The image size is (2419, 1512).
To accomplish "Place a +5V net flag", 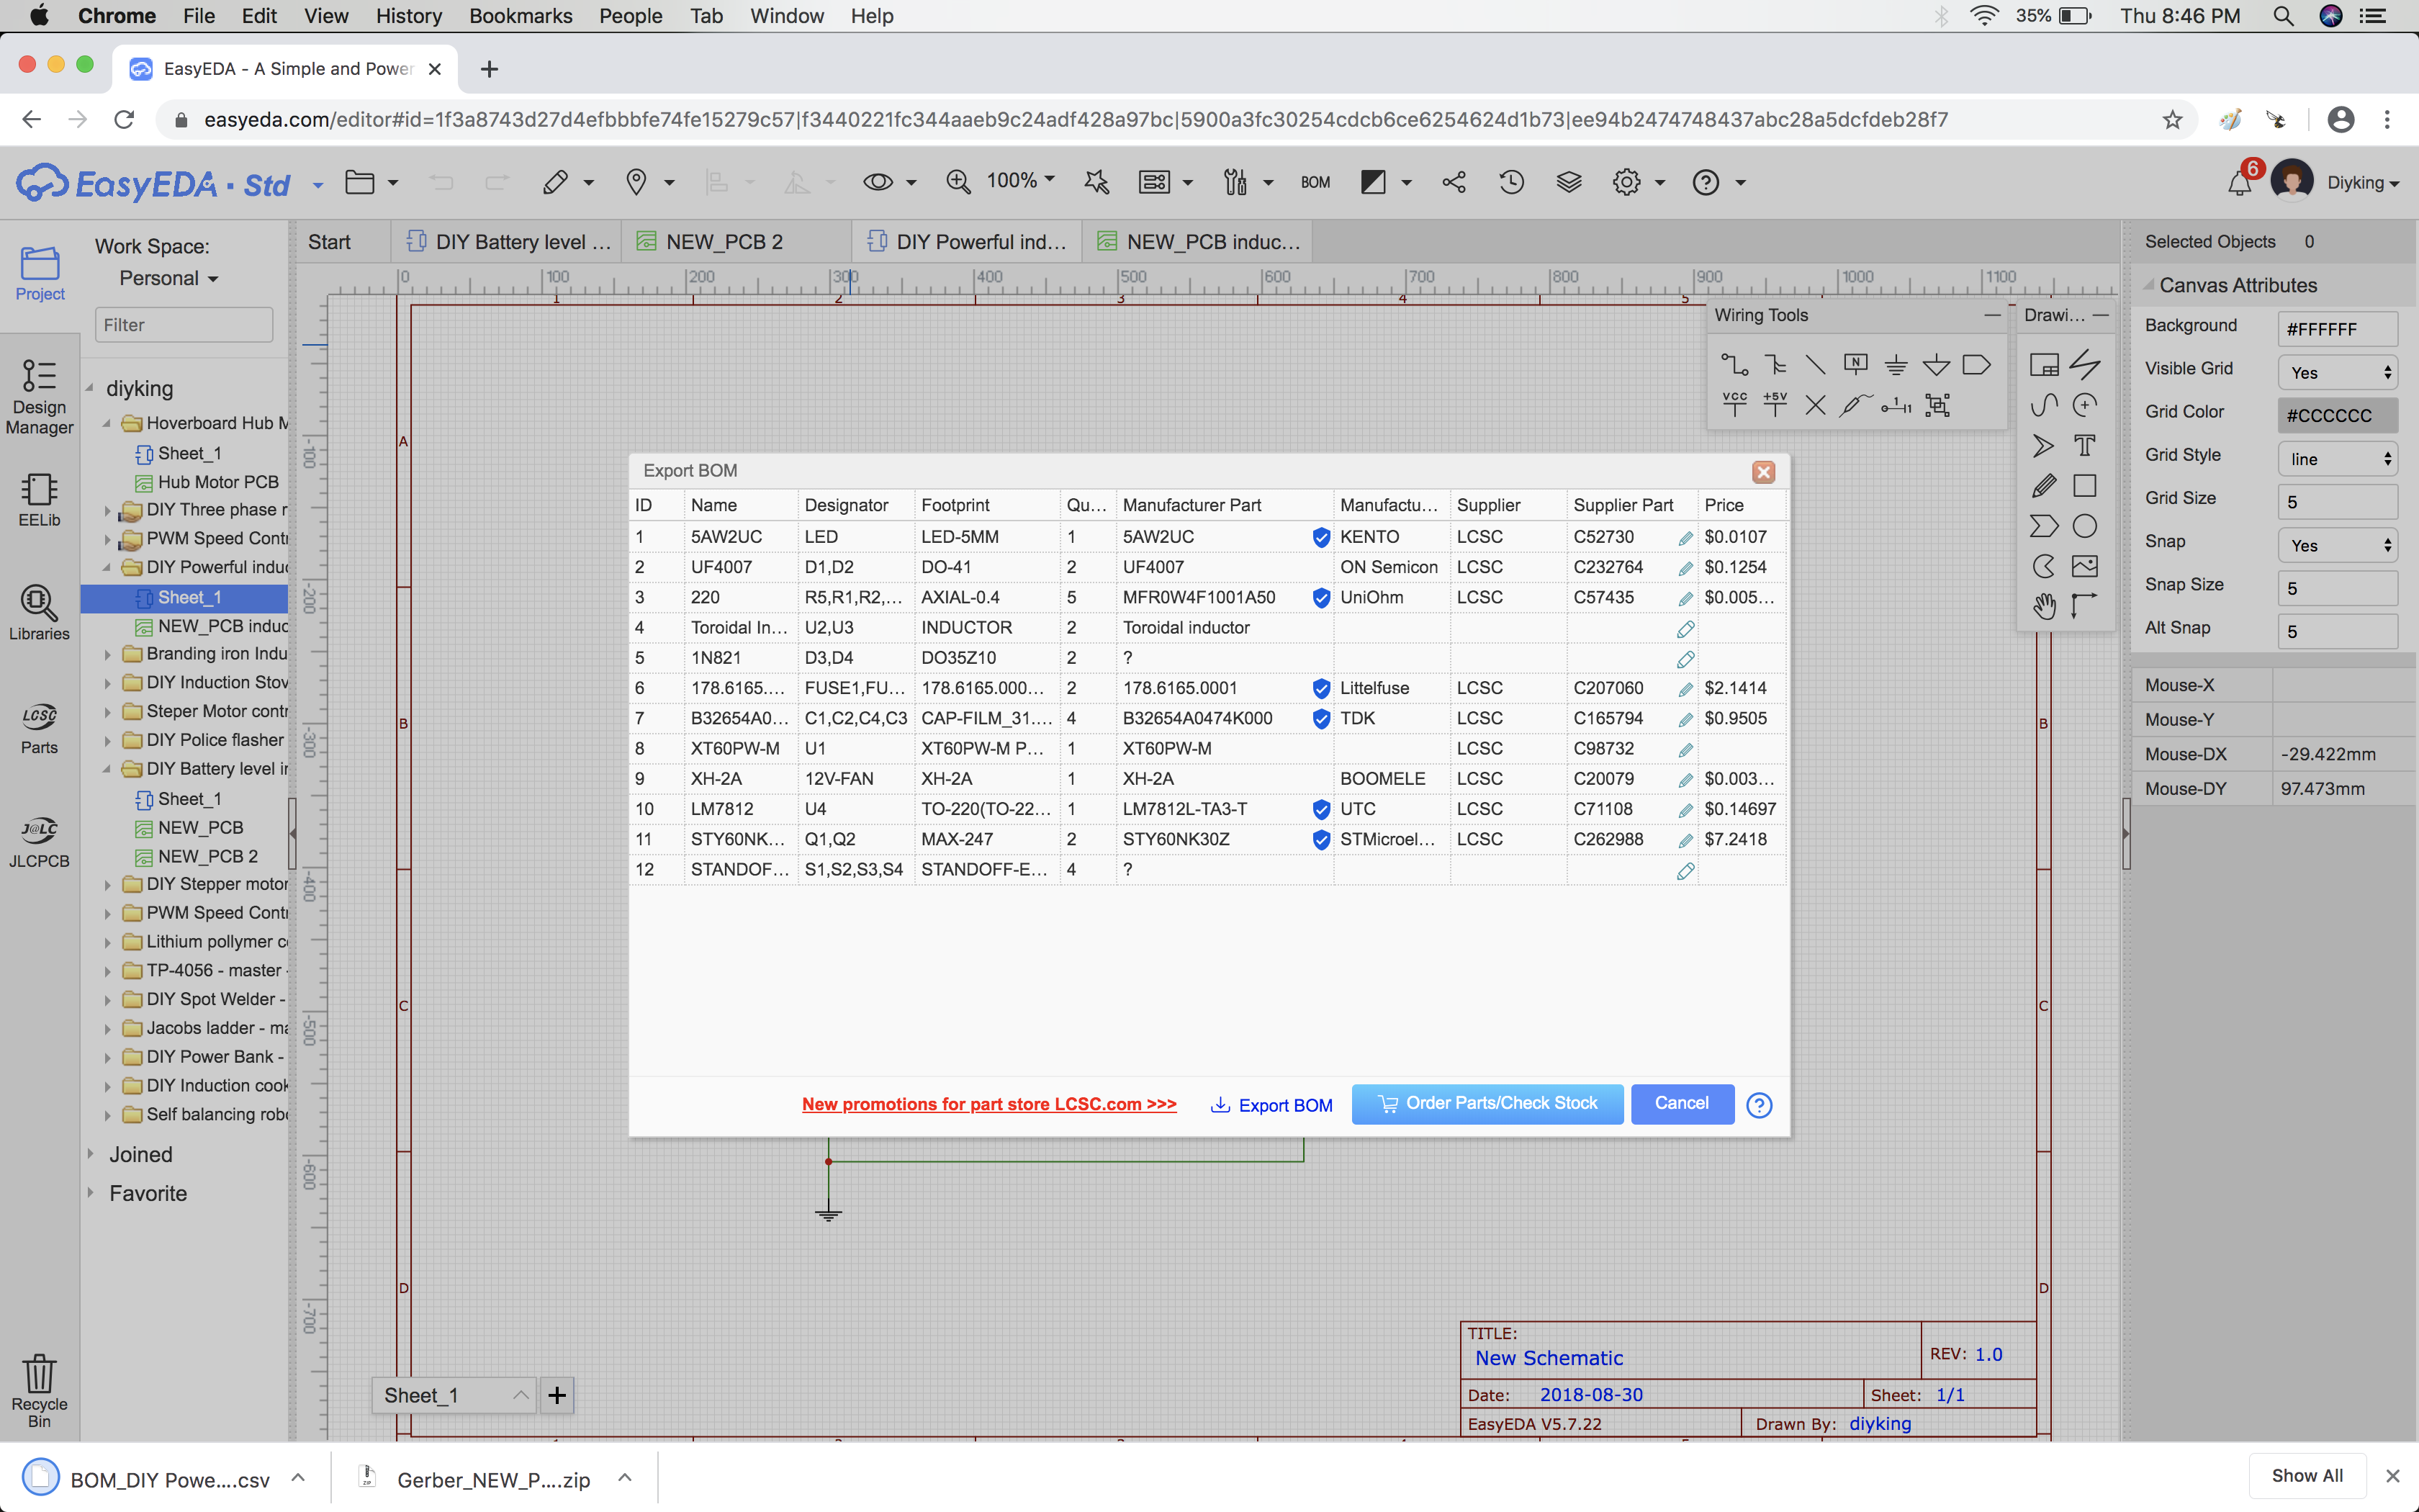I will [x=1775, y=404].
